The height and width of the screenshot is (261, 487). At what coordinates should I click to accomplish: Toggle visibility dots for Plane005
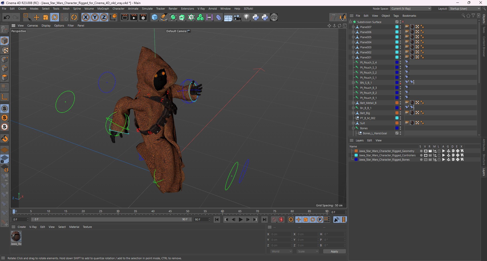pos(401,37)
